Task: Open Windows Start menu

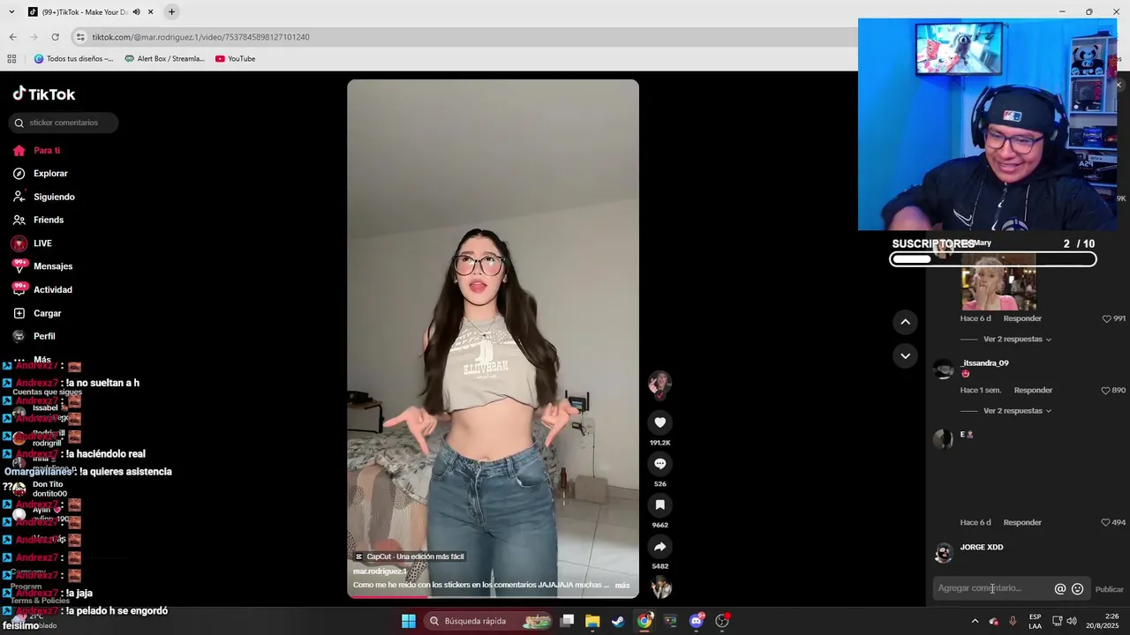Action: click(408, 621)
